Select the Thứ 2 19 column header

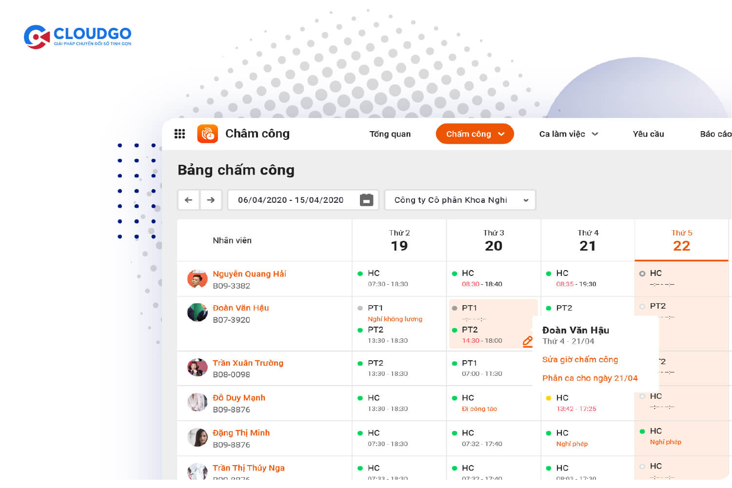399,240
